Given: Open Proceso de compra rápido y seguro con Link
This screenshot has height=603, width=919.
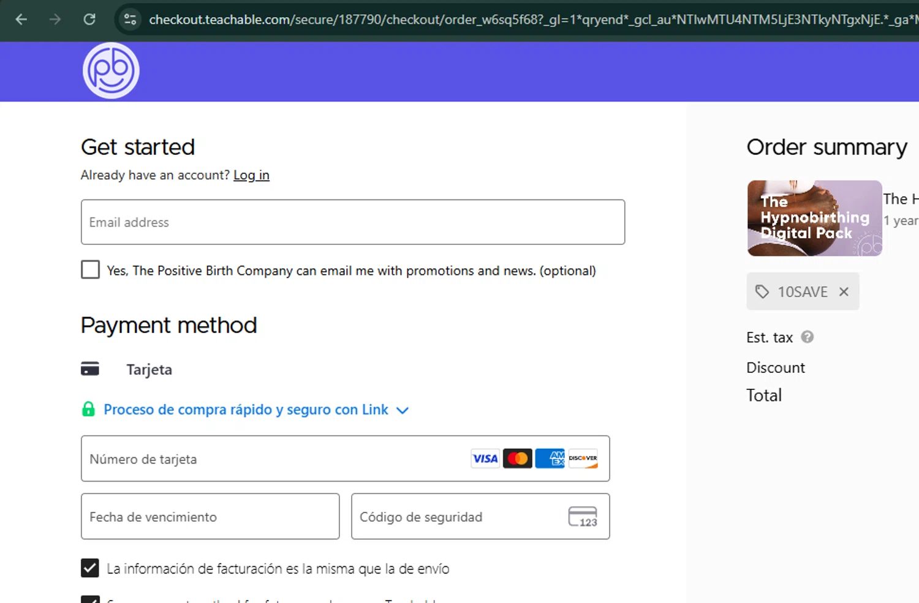Looking at the screenshot, I should click(246, 410).
